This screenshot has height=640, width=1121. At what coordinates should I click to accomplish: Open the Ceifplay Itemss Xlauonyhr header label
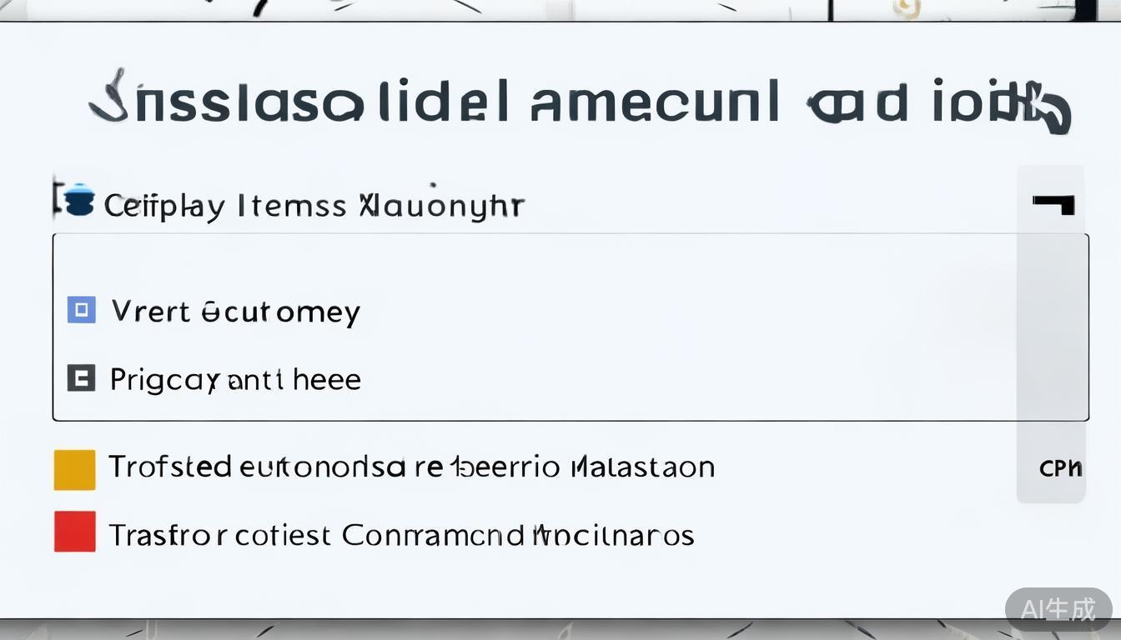[314, 205]
